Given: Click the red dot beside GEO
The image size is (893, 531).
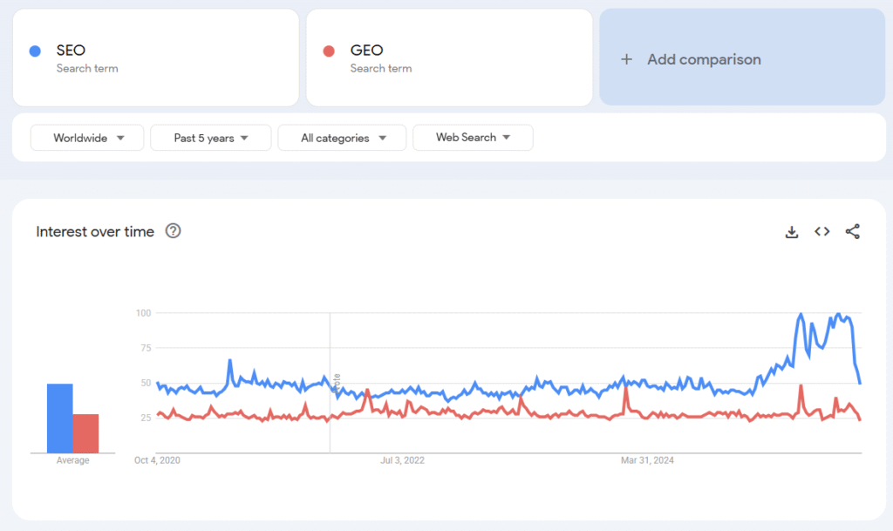Looking at the screenshot, I should click(x=329, y=51).
